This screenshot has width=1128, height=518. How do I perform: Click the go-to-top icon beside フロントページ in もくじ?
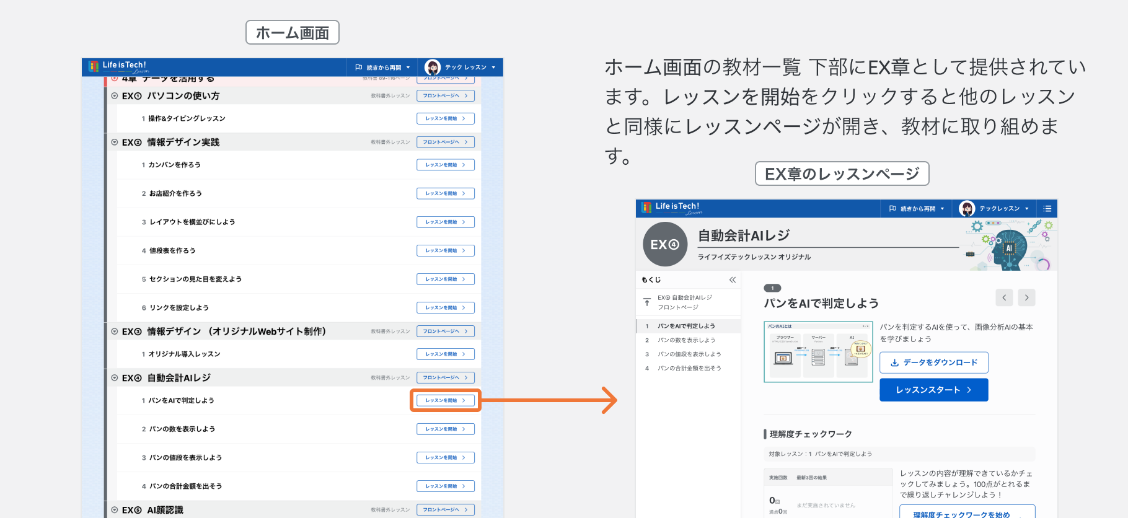coord(646,302)
